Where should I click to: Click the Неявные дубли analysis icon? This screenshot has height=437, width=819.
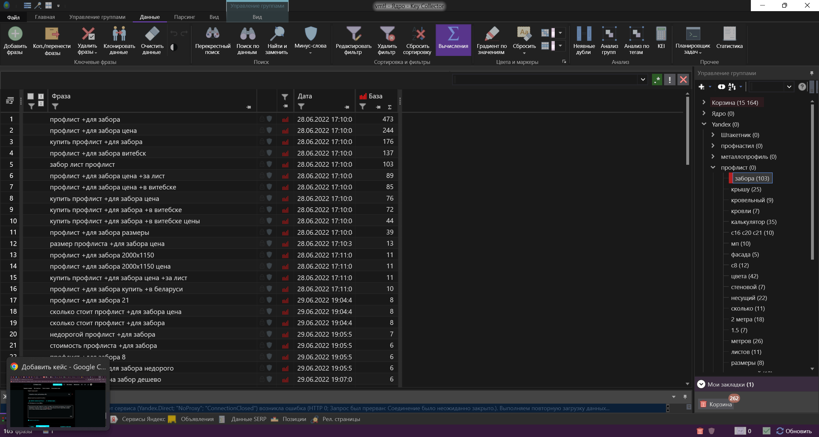pos(584,34)
